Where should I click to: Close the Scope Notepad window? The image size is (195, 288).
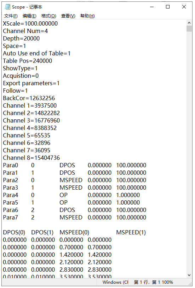pos(184,7)
